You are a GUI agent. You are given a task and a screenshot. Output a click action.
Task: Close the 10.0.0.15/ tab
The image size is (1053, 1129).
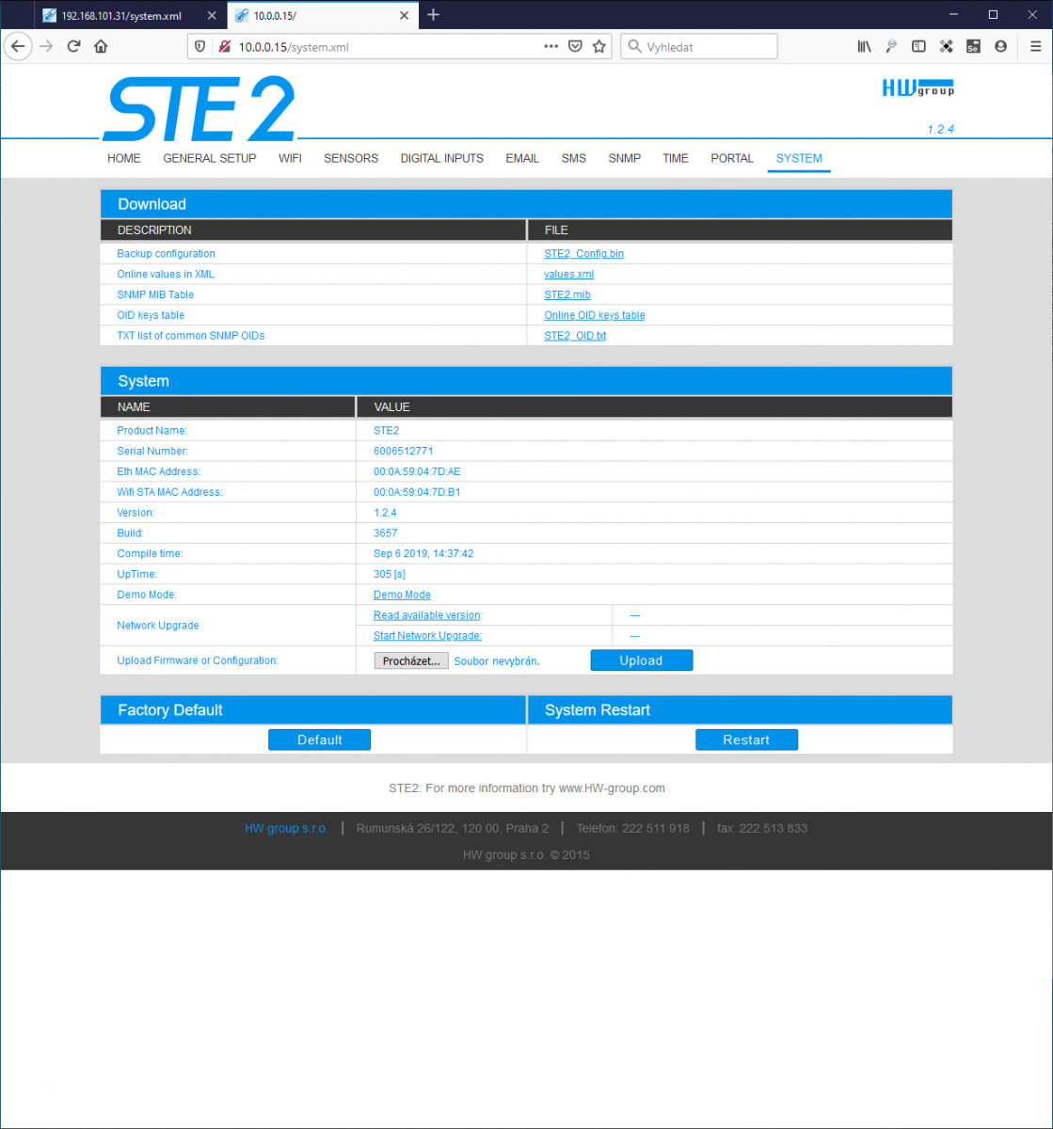[x=405, y=15]
